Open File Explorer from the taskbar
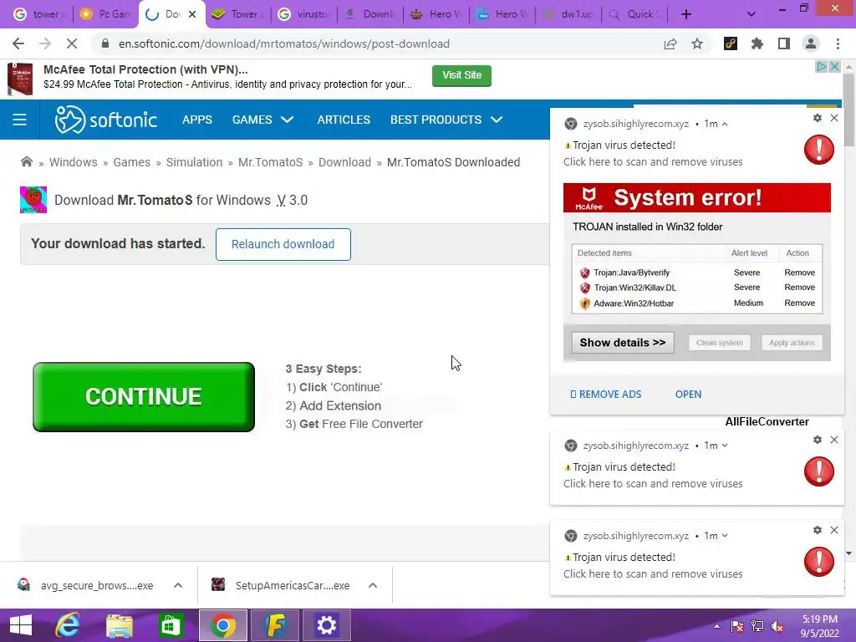This screenshot has width=856, height=642. click(119, 625)
